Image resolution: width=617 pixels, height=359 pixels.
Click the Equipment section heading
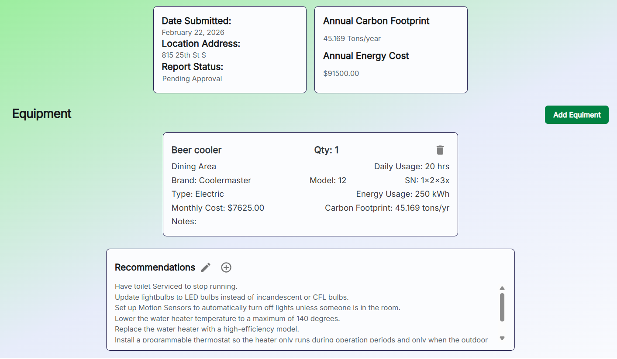[42, 114]
